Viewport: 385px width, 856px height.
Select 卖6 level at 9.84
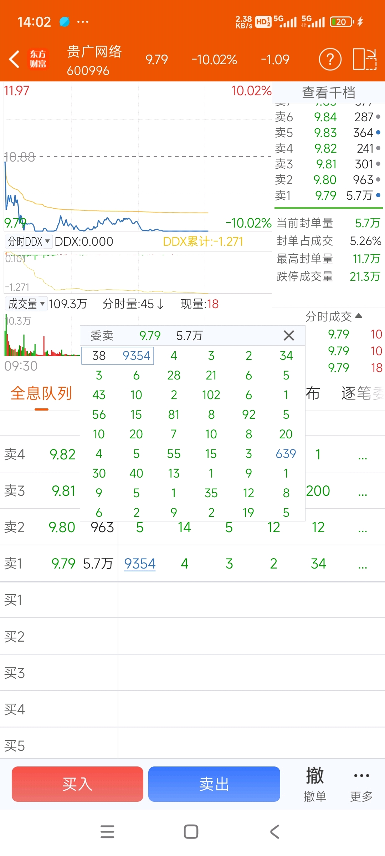pos(328,117)
